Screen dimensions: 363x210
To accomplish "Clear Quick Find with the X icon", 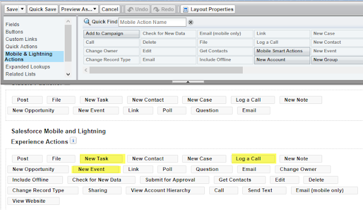I will click(x=191, y=22).
